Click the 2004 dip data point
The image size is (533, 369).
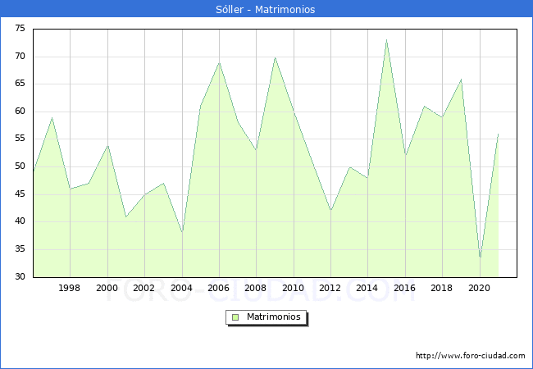pos(182,232)
